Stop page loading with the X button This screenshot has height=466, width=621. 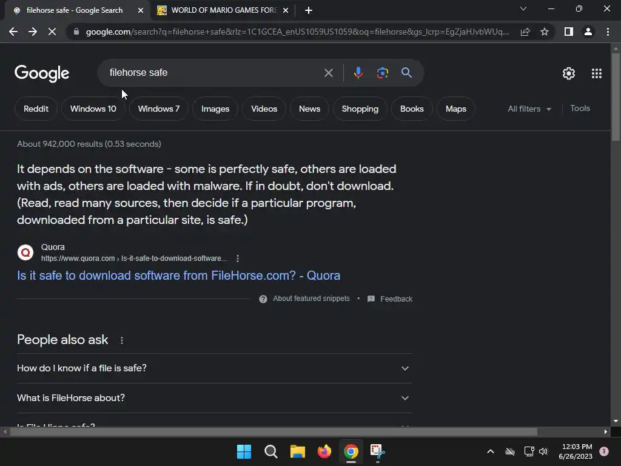coord(52,32)
